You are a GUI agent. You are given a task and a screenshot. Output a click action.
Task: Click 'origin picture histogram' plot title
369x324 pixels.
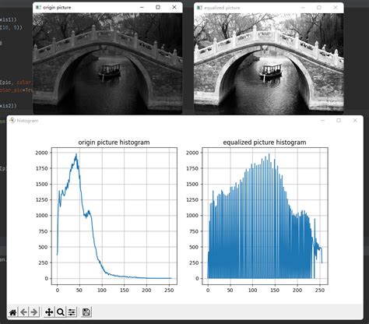click(114, 143)
